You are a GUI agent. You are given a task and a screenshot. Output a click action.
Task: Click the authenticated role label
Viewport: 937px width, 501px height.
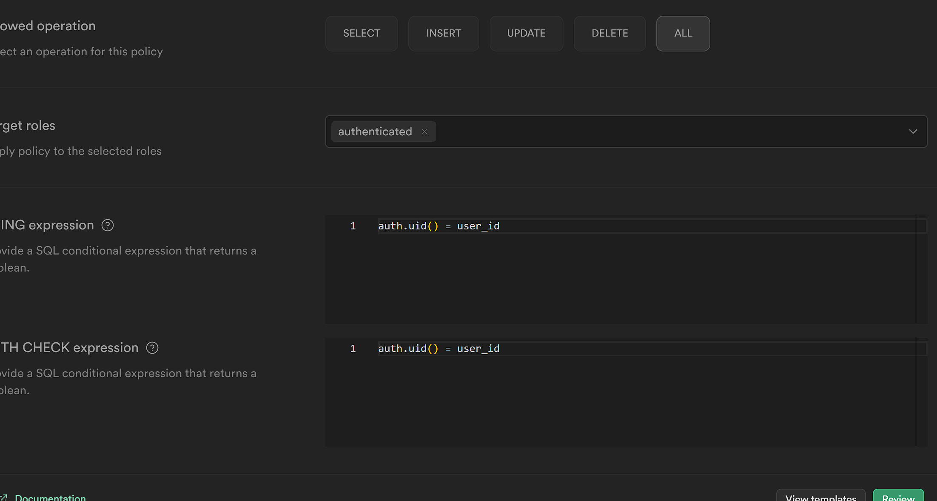click(x=375, y=132)
